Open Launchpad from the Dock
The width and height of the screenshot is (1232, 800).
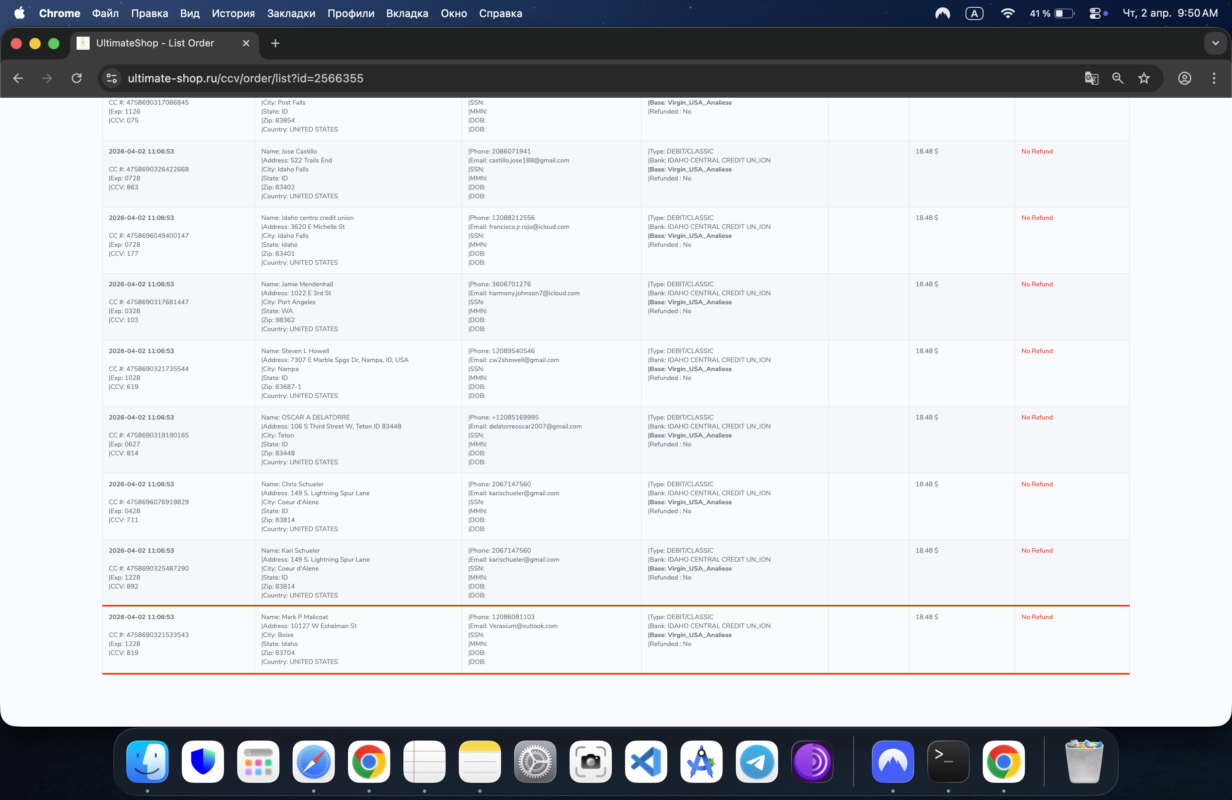click(x=258, y=761)
